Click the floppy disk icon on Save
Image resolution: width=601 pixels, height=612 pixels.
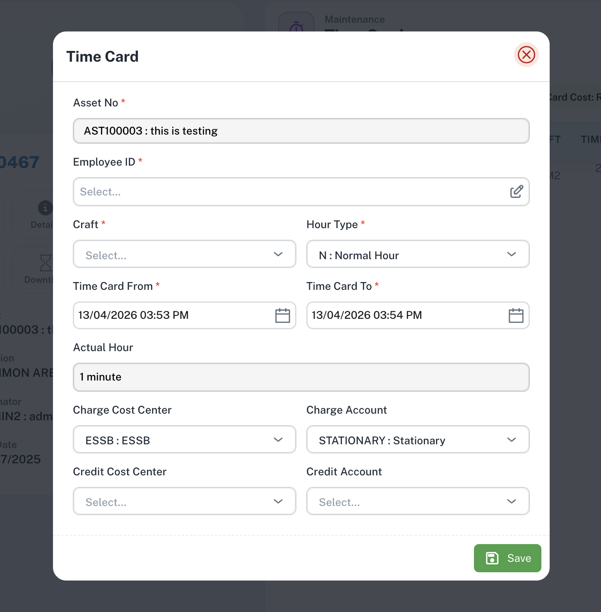(x=492, y=558)
